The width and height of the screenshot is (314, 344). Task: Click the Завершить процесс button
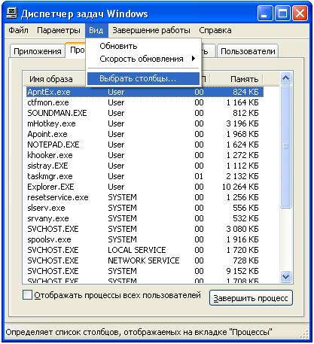251,298
